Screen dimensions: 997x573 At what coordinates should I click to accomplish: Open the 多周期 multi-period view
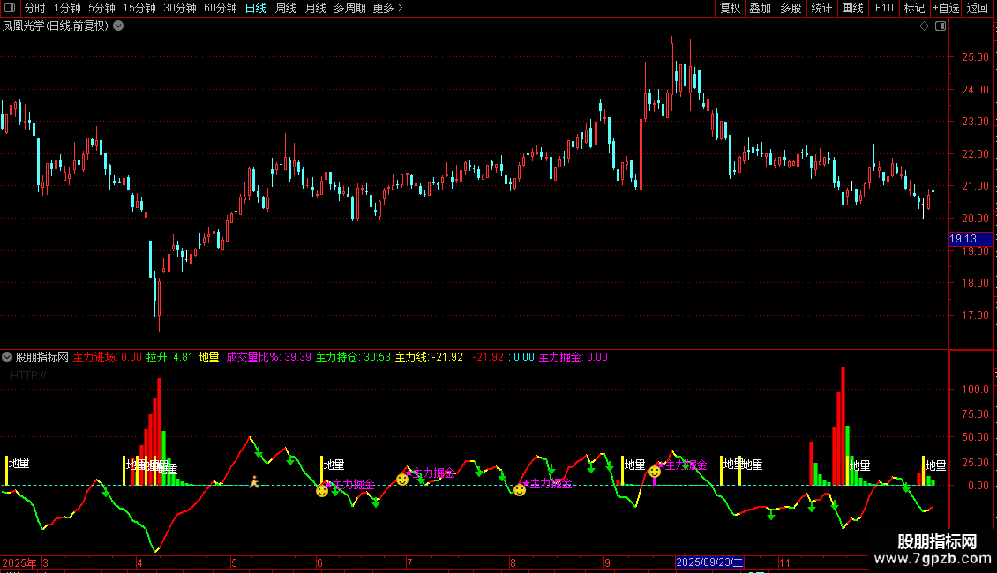pos(349,8)
